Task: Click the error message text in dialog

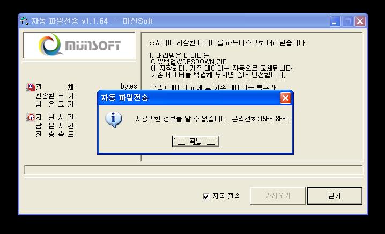Action: coord(212,119)
